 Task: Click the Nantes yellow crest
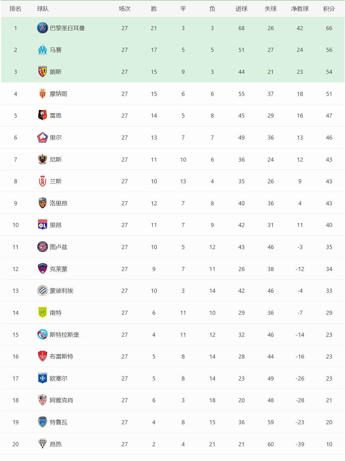(x=43, y=313)
